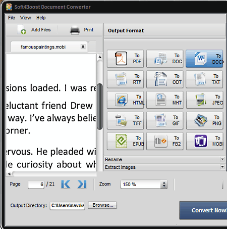Click the scroll up arrow in preview

tap(100, 57)
